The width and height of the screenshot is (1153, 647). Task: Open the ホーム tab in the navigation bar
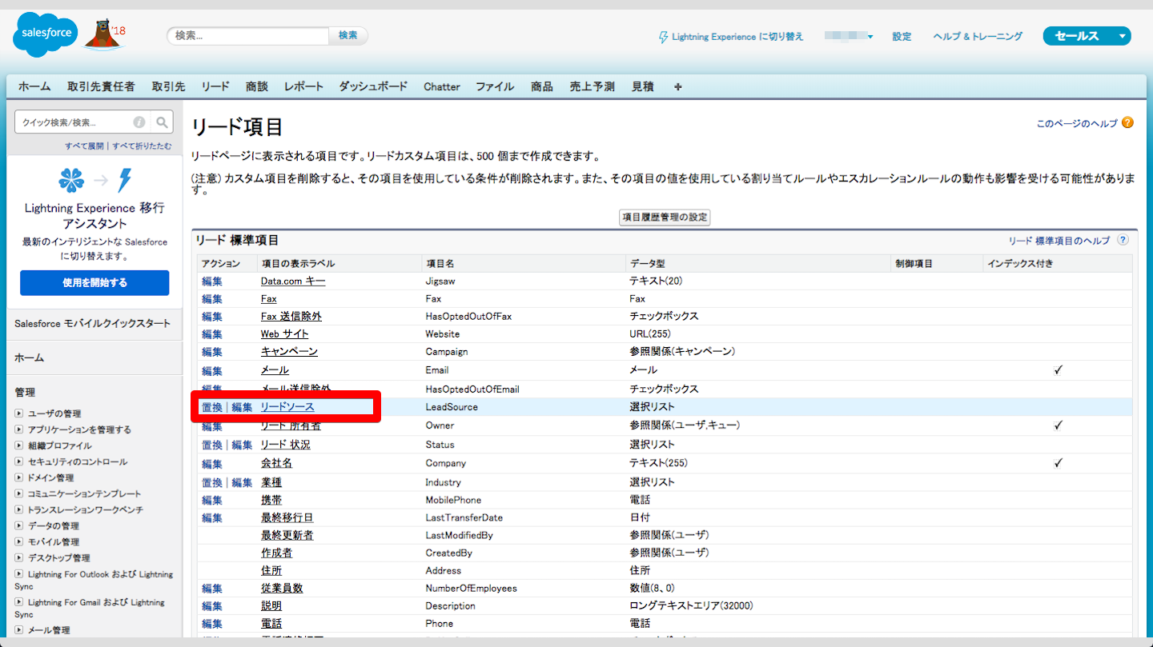coord(34,86)
